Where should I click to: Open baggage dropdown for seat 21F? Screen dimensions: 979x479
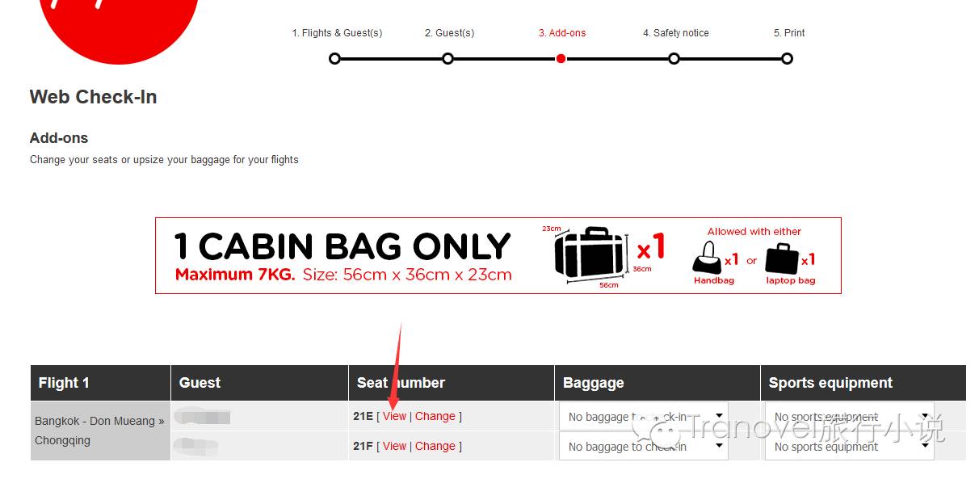coord(643,446)
